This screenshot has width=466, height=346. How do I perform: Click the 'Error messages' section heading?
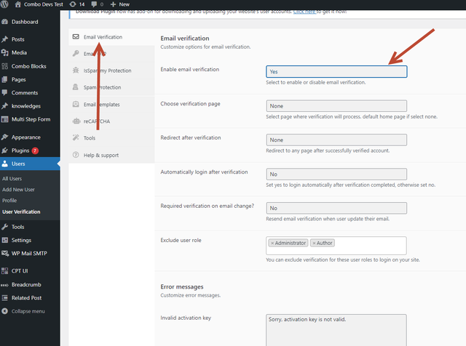pos(182,286)
